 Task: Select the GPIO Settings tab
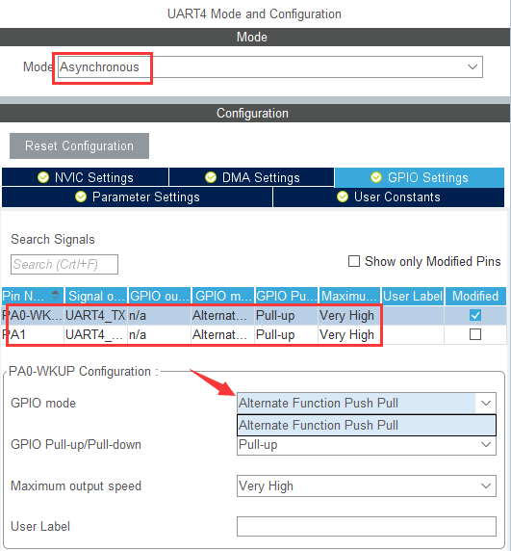(420, 177)
